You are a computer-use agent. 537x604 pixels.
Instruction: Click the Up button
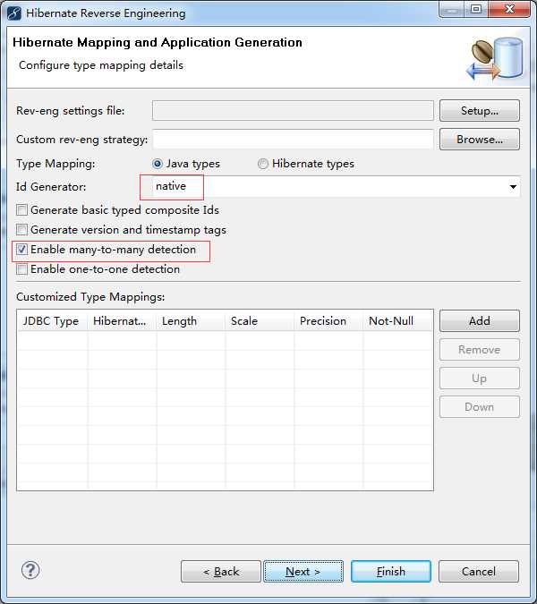pos(480,378)
